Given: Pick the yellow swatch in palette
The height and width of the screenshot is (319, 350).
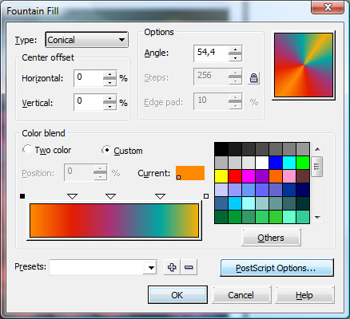Looking at the screenshot, I should pyautogui.click(x=221, y=176).
